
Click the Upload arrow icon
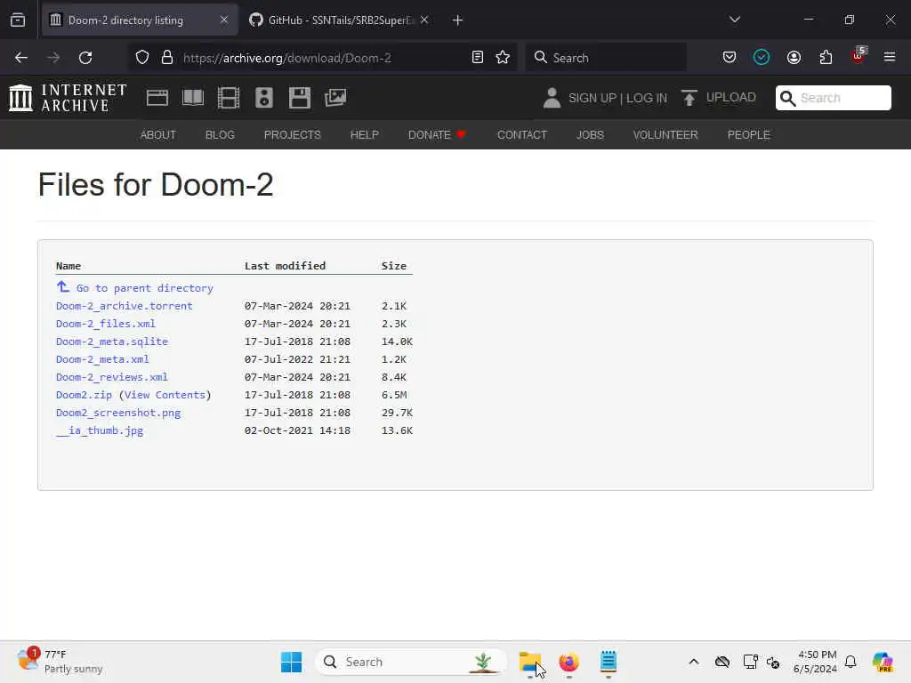pos(689,98)
